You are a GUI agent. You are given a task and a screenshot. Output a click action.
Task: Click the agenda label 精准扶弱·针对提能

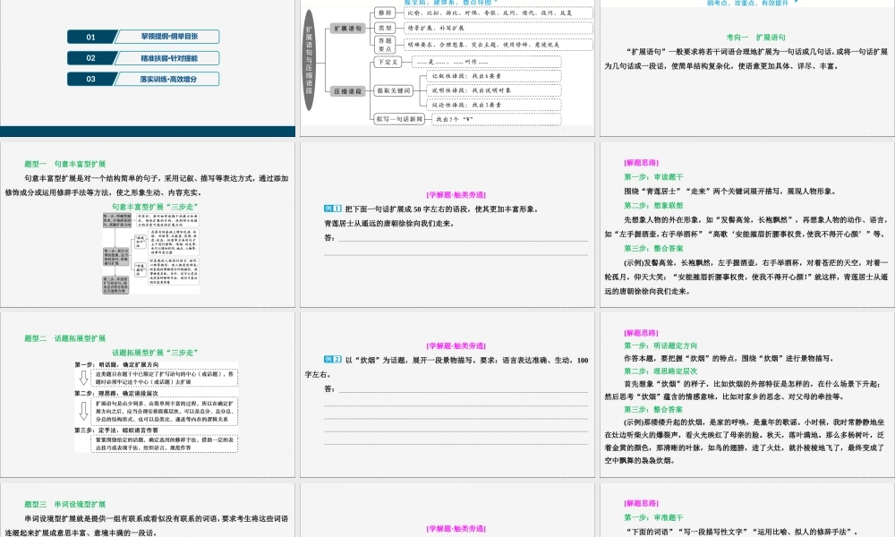(169, 58)
